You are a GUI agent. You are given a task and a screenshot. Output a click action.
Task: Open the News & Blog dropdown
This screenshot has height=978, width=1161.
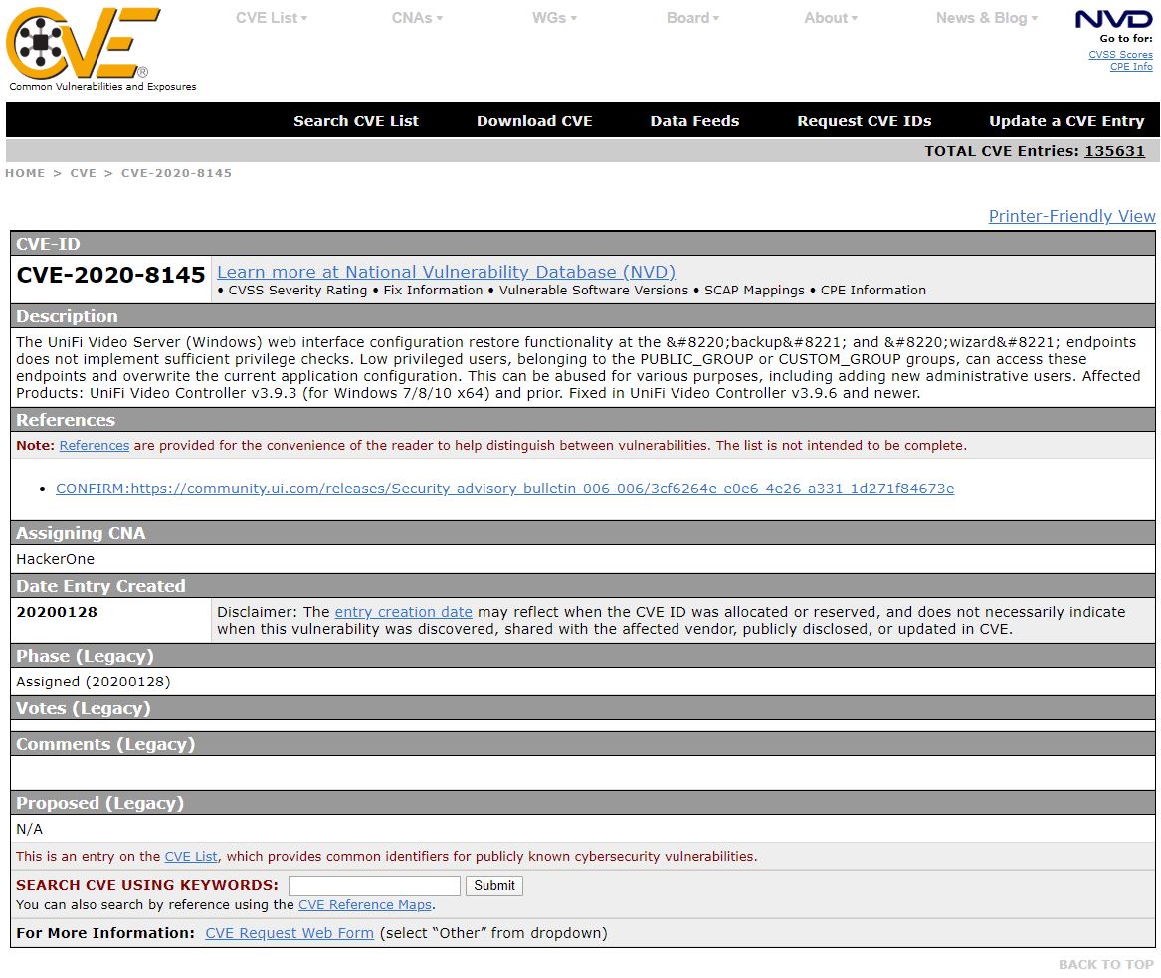(x=986, y=18)
